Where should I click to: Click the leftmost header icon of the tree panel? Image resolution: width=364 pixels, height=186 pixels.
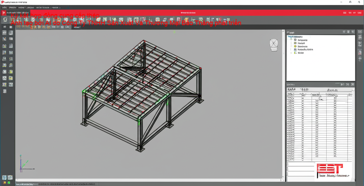[344, 32]
